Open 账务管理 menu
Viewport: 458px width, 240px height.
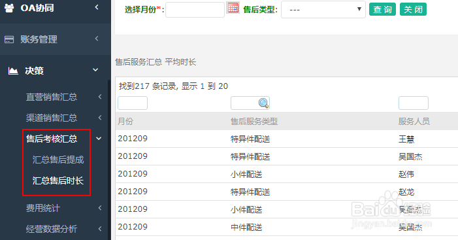click(39, 39)
